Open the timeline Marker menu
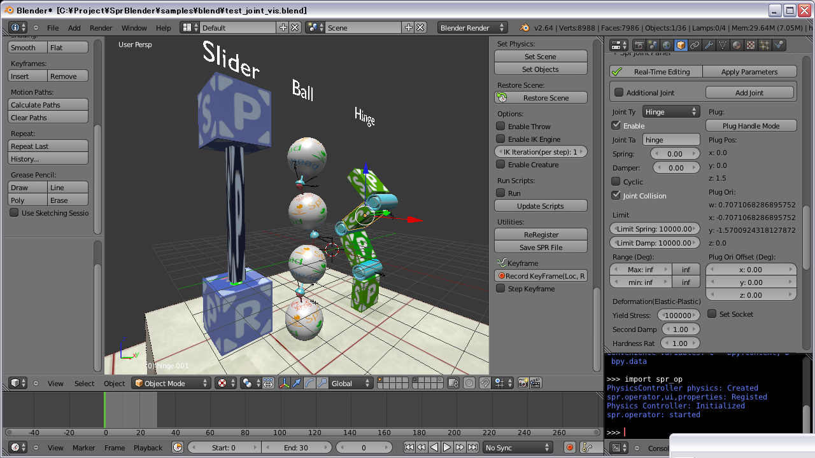 (83, 448)
